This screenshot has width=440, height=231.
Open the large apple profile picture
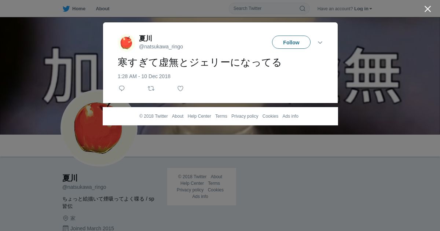click(x=99, y=128)
